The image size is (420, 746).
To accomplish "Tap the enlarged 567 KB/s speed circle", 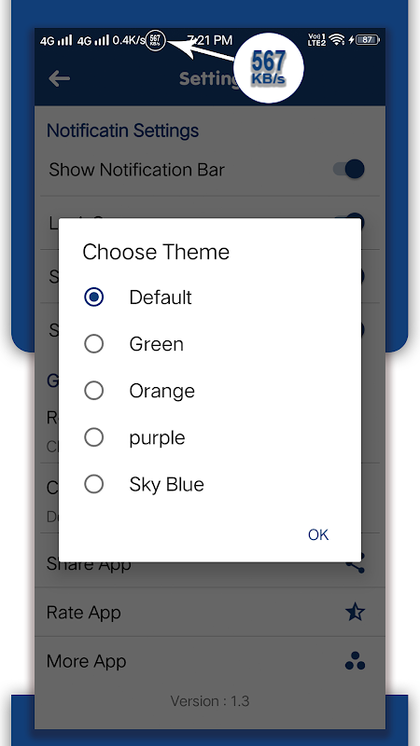I will pyautogui.click(x=269, y=68).
